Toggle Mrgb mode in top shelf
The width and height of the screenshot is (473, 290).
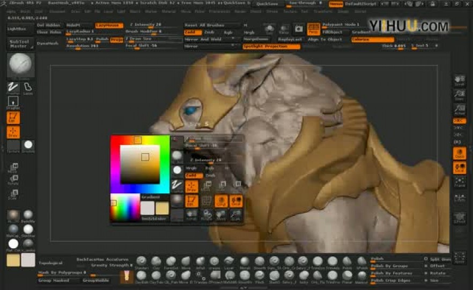click(x=249, y=32)
